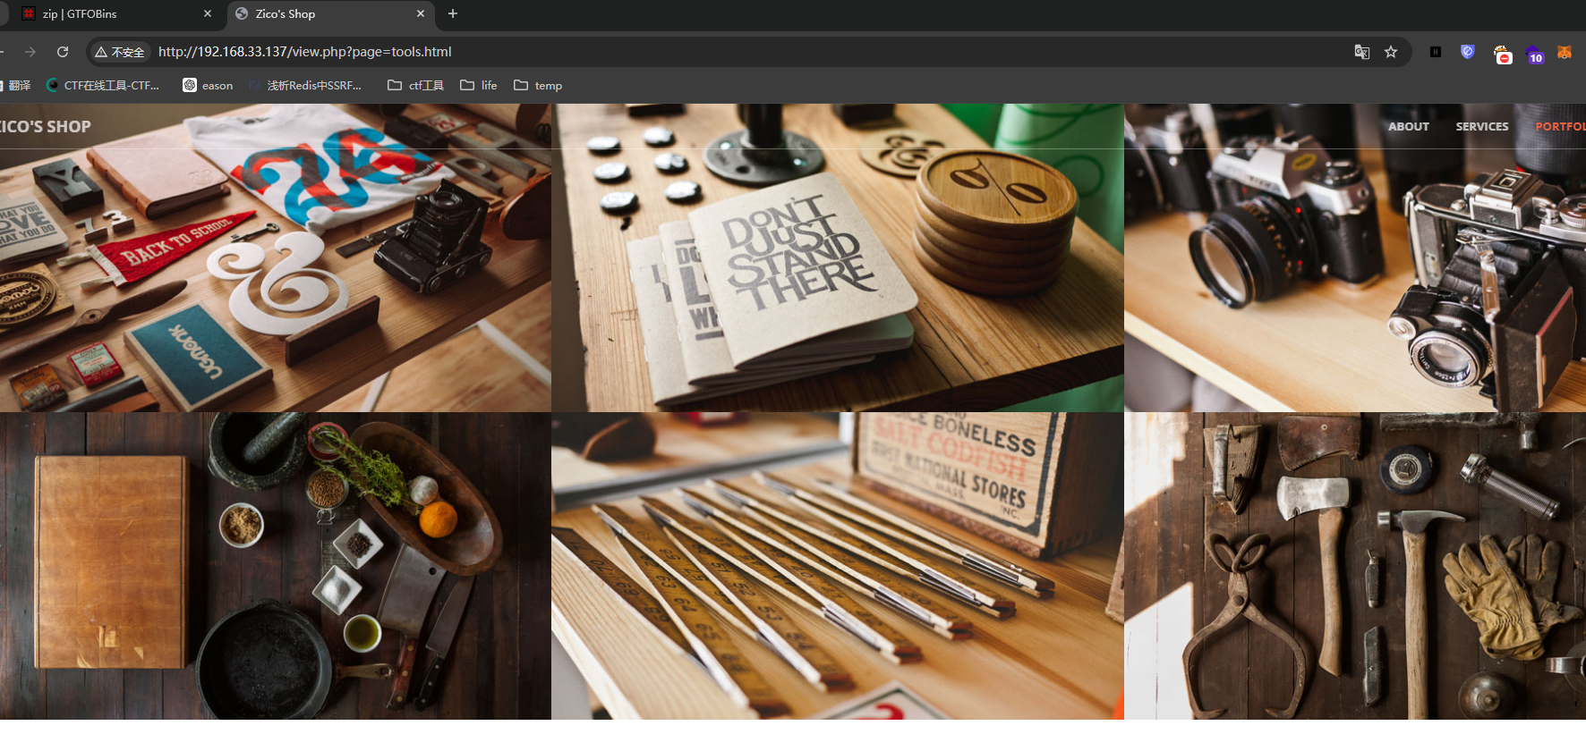Open the Don't Just Stand There notebook image

[838, 258]
